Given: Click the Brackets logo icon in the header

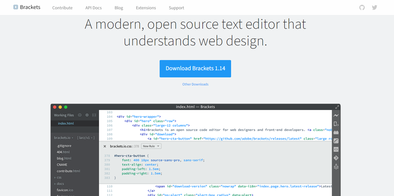Looking at the screenshot, I should (x=15, y=7).
